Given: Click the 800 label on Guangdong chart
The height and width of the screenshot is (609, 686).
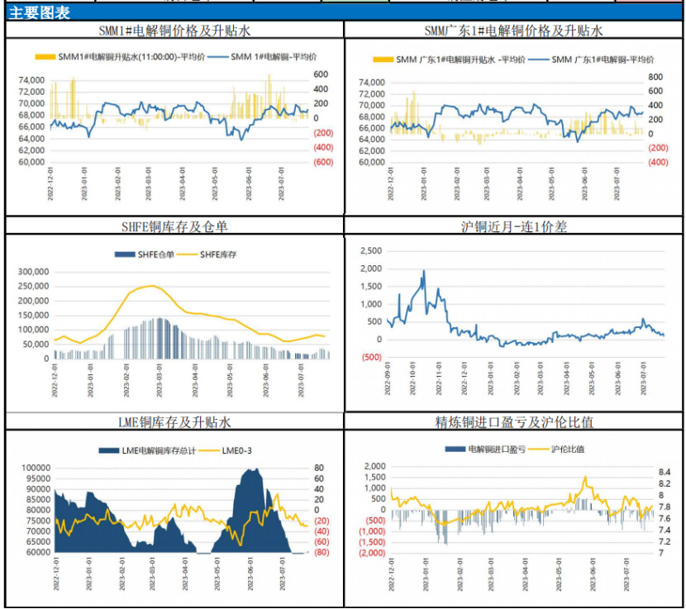Looking at the screenshot, I should (x=655, y=77).
